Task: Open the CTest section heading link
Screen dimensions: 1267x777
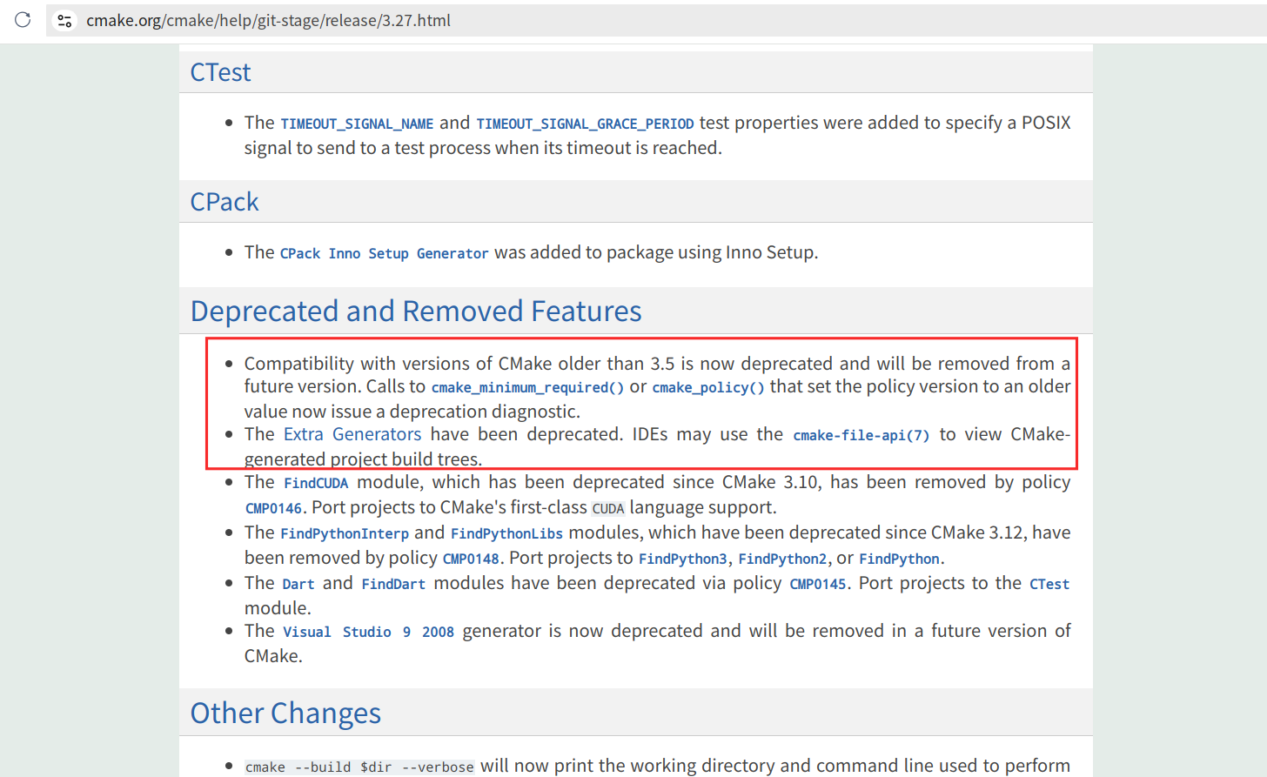Action: (220, 72)
